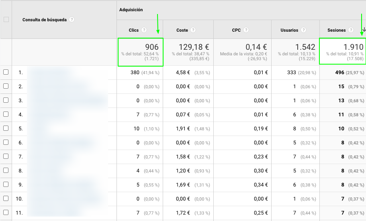Click the Consulta de búsqueda column header
The height and width of the screenshot is (221, 366).
pos(44,20)
